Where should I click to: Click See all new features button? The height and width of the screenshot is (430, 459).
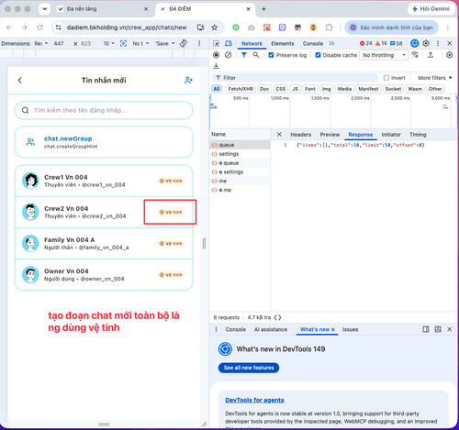click(x=249, y=368)
